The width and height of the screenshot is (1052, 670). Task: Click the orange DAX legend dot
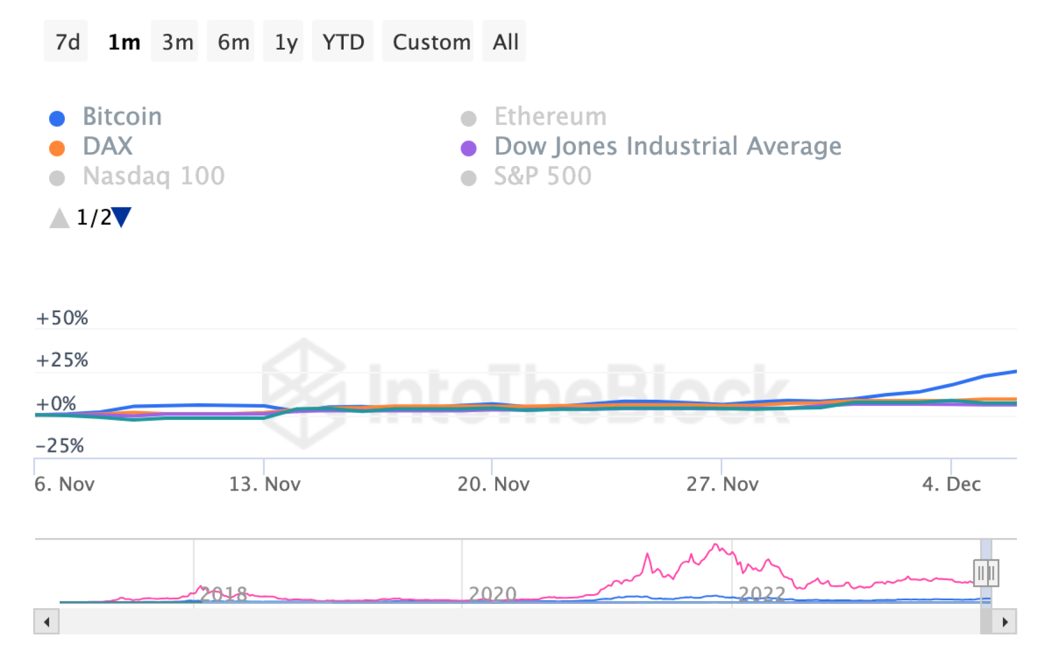[57, 148]
